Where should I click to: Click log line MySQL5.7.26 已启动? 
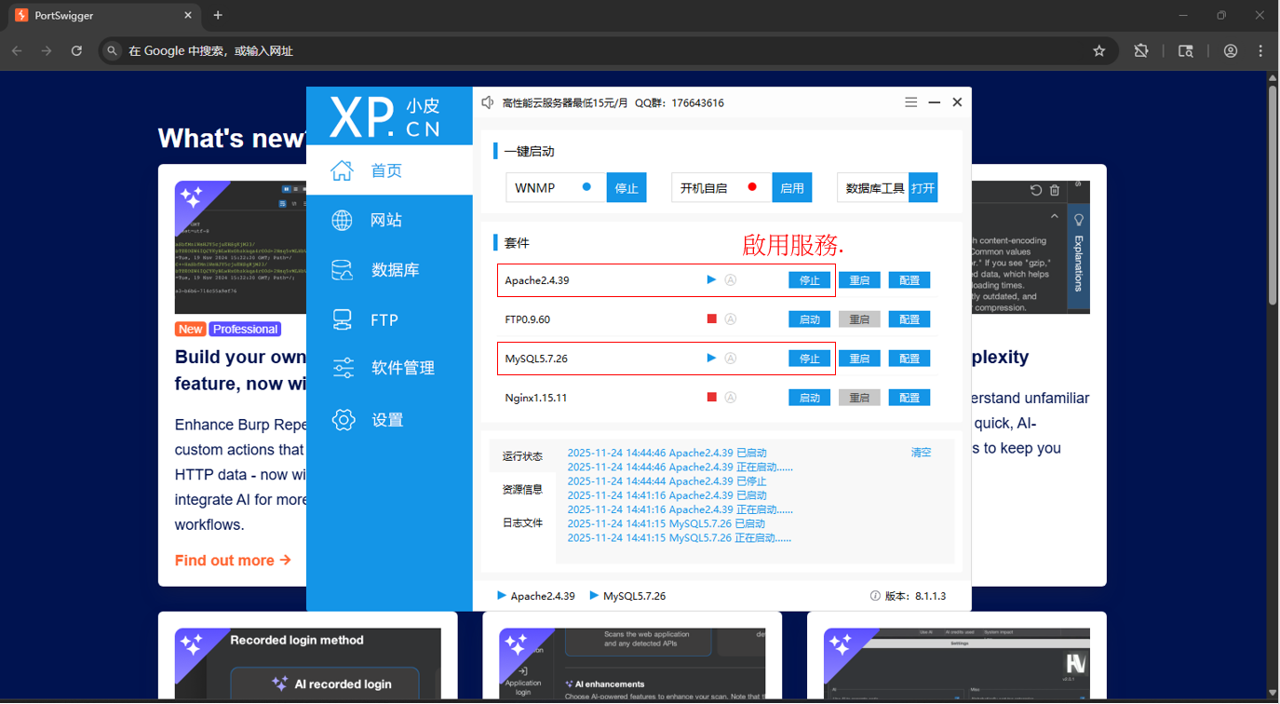pos(667,523)
